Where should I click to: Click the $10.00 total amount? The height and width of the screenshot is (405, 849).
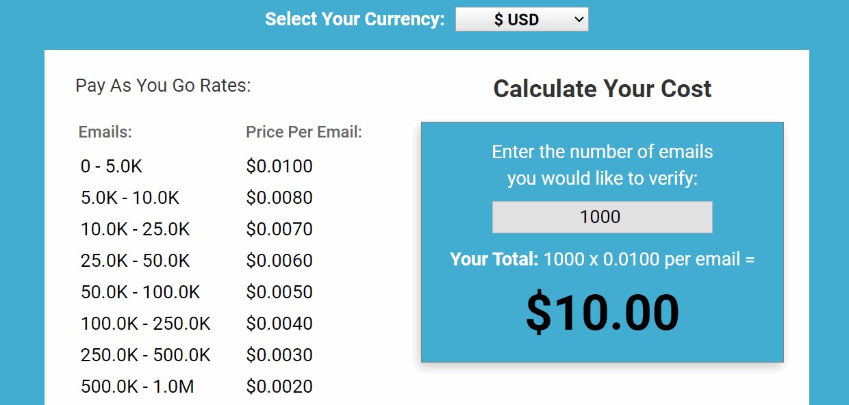pyautogui.click(x=602, y=313)
